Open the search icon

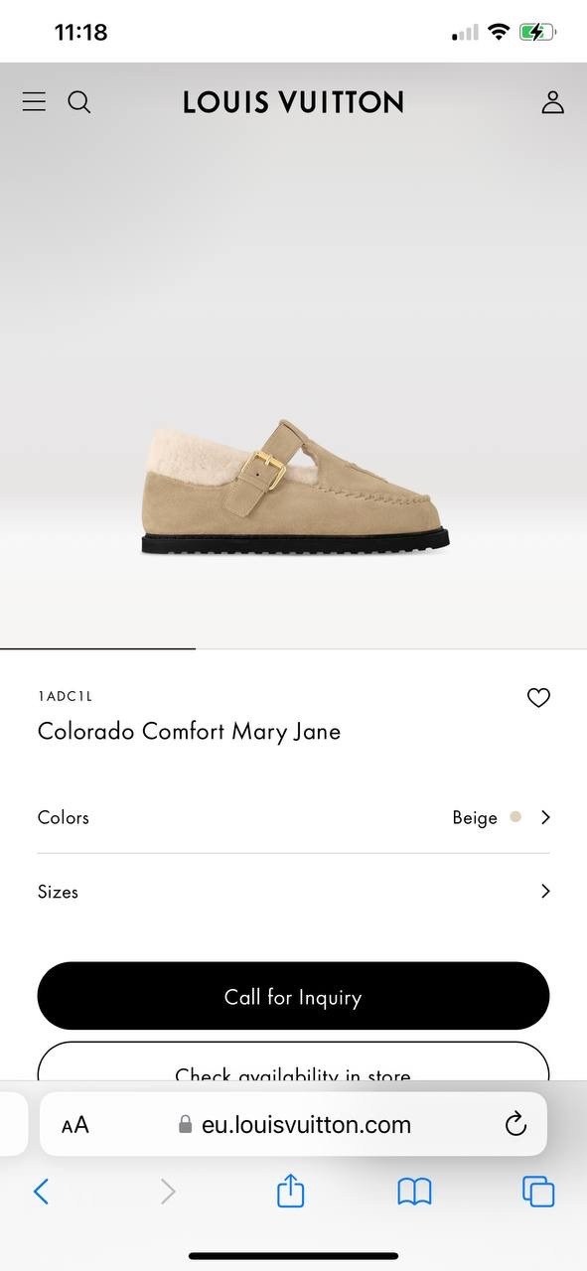pos(78,102)
